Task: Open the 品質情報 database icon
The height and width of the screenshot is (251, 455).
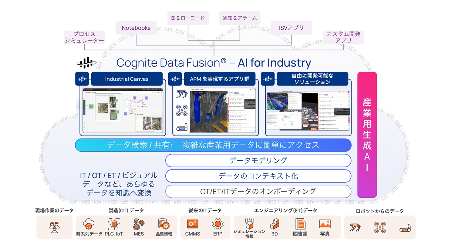Action: (164, 225)
